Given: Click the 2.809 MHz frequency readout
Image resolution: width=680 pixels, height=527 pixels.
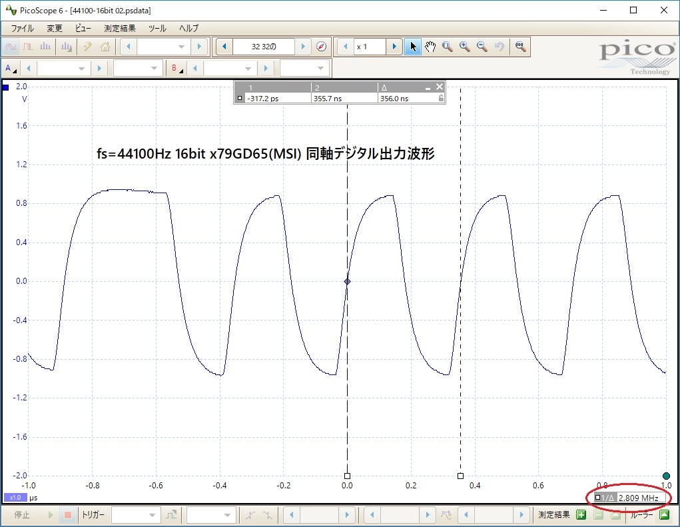Looking at the screenshot, I should pos(638,498).
